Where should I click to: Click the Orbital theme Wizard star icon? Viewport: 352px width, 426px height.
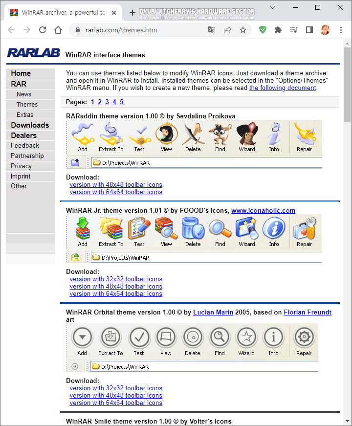246,337
